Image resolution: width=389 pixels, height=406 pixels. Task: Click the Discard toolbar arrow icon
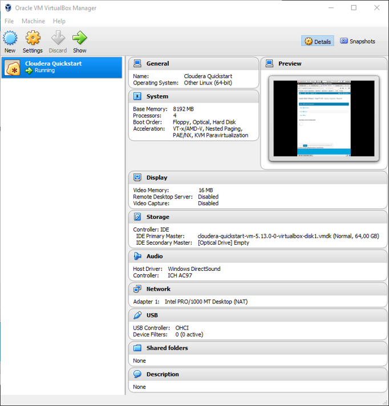58,38
